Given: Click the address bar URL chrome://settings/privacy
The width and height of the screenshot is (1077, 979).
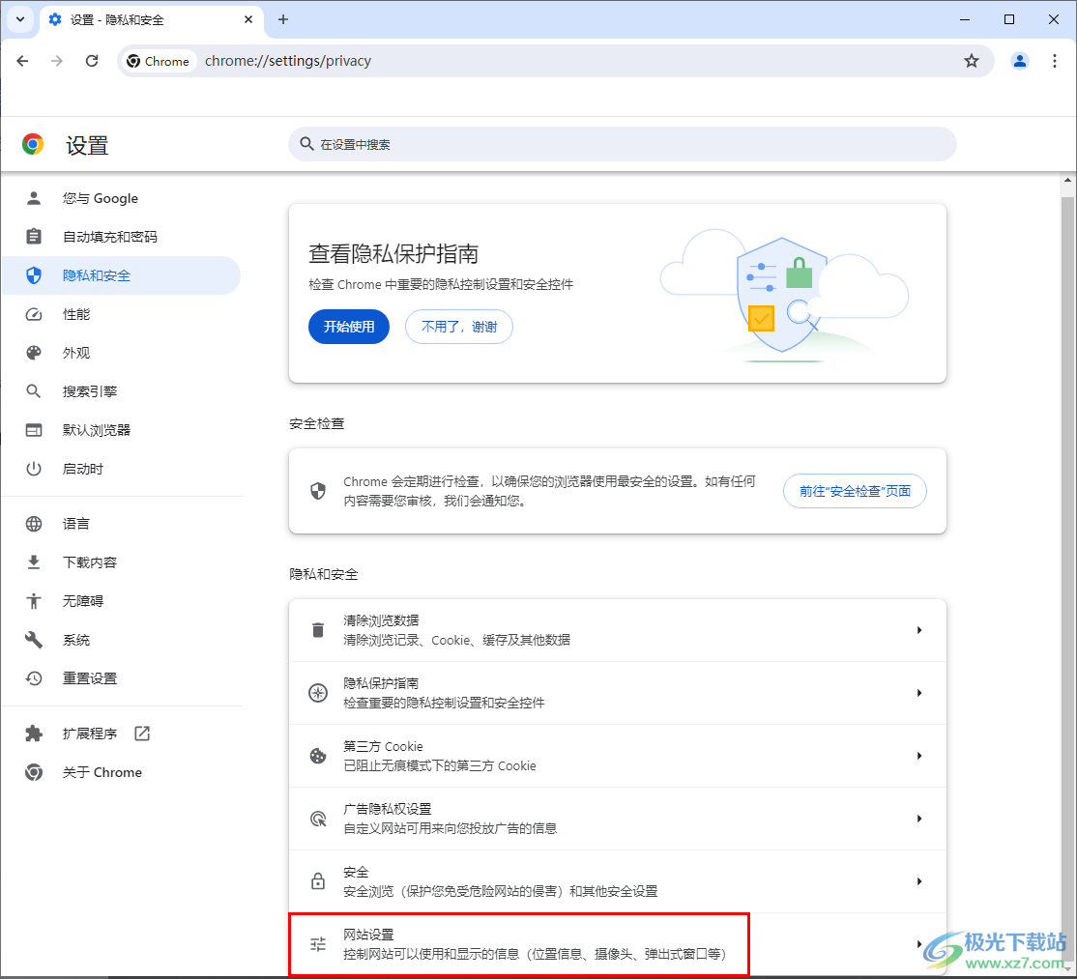Looking at the screenshot, I should [288, 61].
